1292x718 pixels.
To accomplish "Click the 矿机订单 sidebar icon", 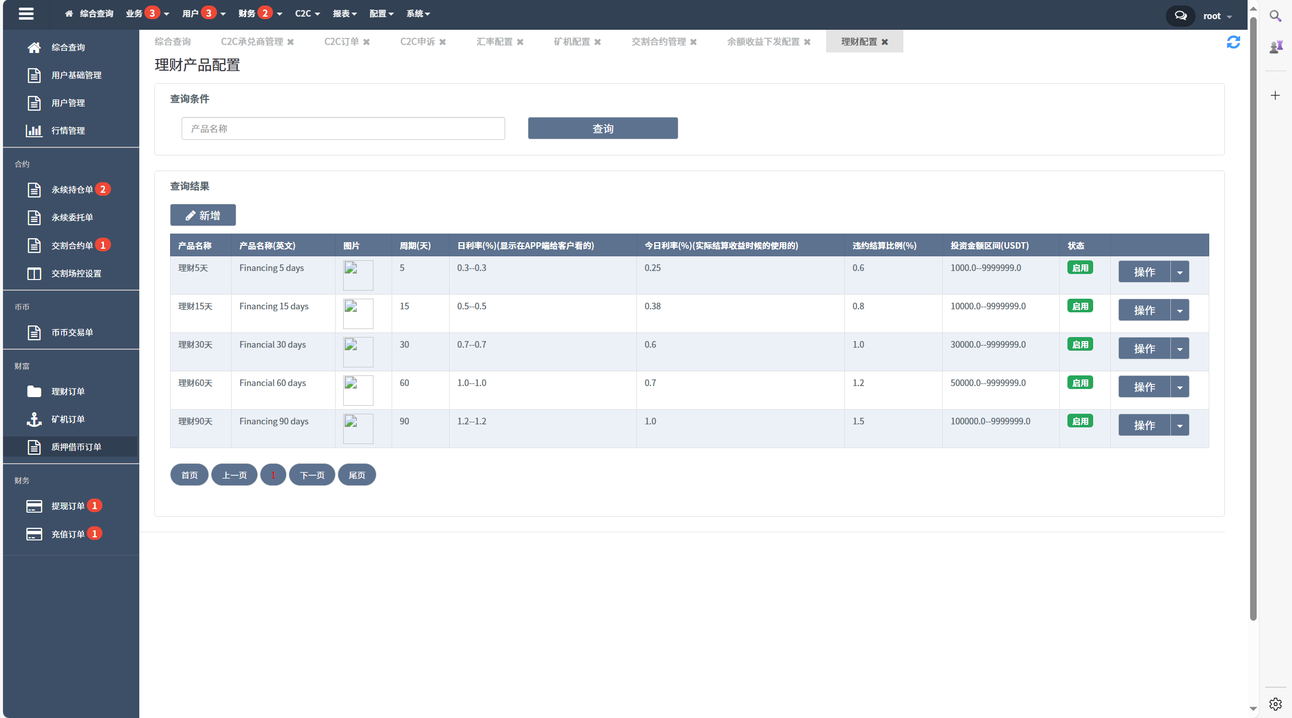I will click(34, 418).
